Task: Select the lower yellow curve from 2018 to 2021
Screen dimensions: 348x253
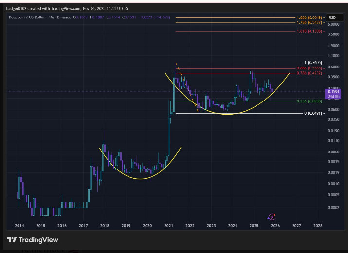Action: (139, 179)
